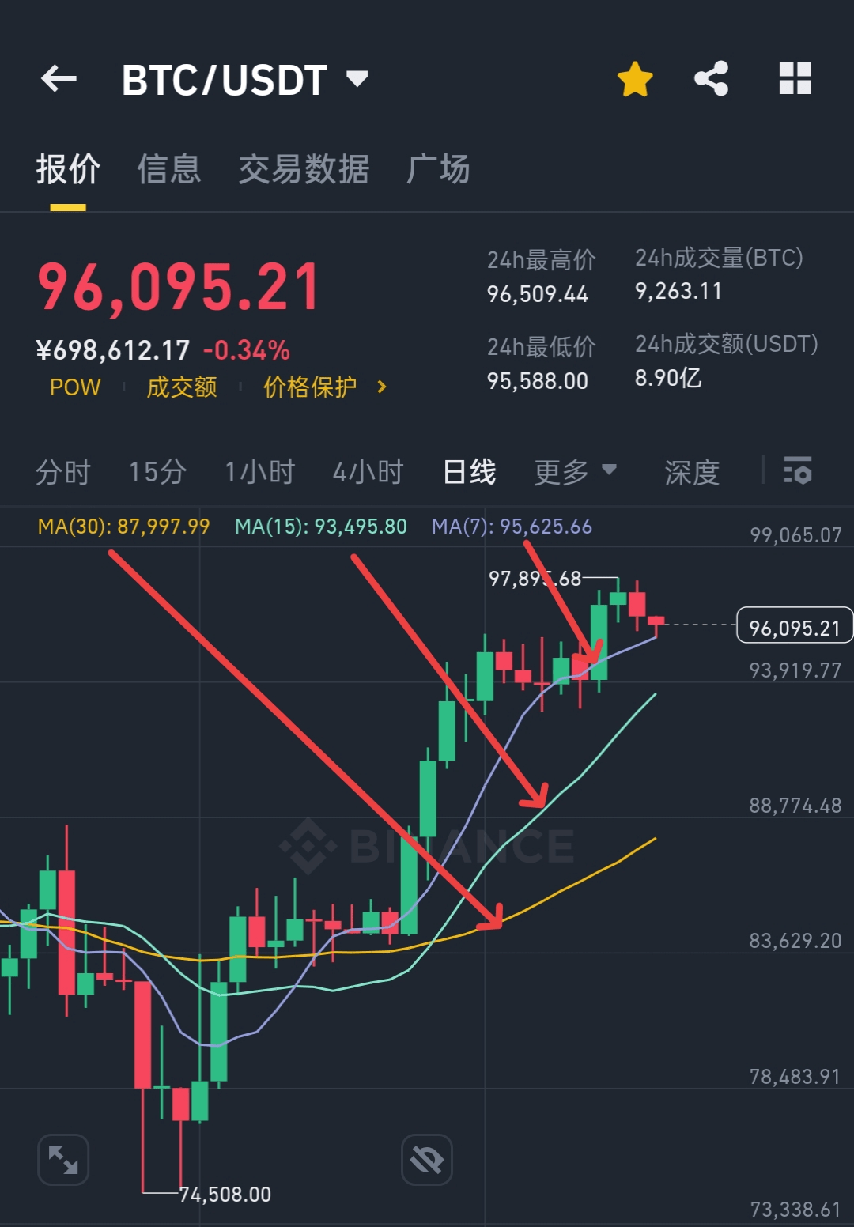
Task: Open the share icon
Action: point(712,79)
